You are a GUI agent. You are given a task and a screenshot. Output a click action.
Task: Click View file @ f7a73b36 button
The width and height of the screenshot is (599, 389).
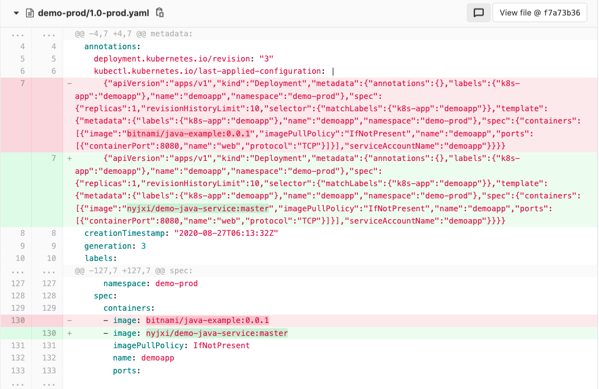(x=539, y=13)
